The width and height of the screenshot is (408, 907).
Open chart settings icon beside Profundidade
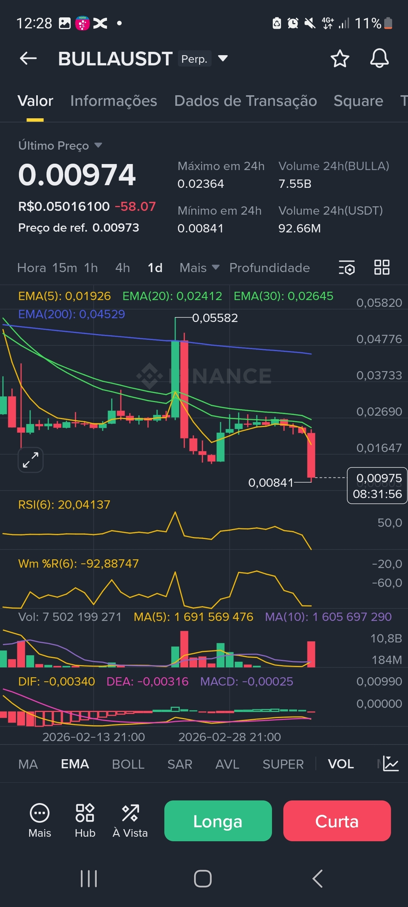tap(346, 268)
